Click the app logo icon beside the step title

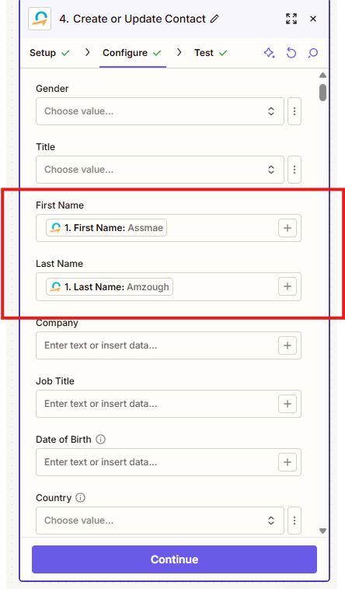click(x=40, y=19)
